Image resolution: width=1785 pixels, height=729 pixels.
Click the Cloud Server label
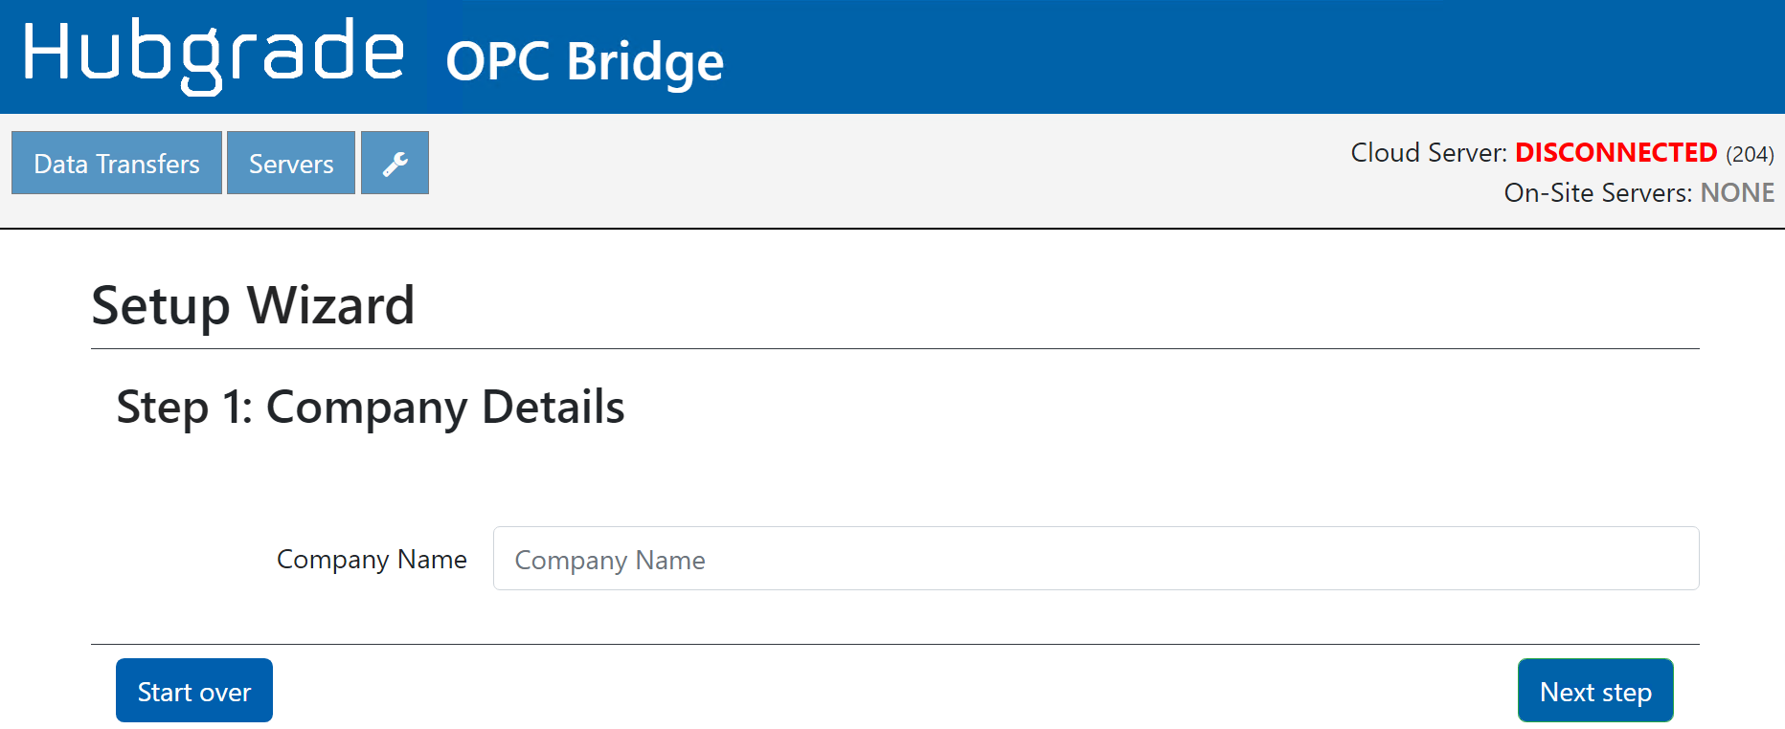pos(1428,153)
